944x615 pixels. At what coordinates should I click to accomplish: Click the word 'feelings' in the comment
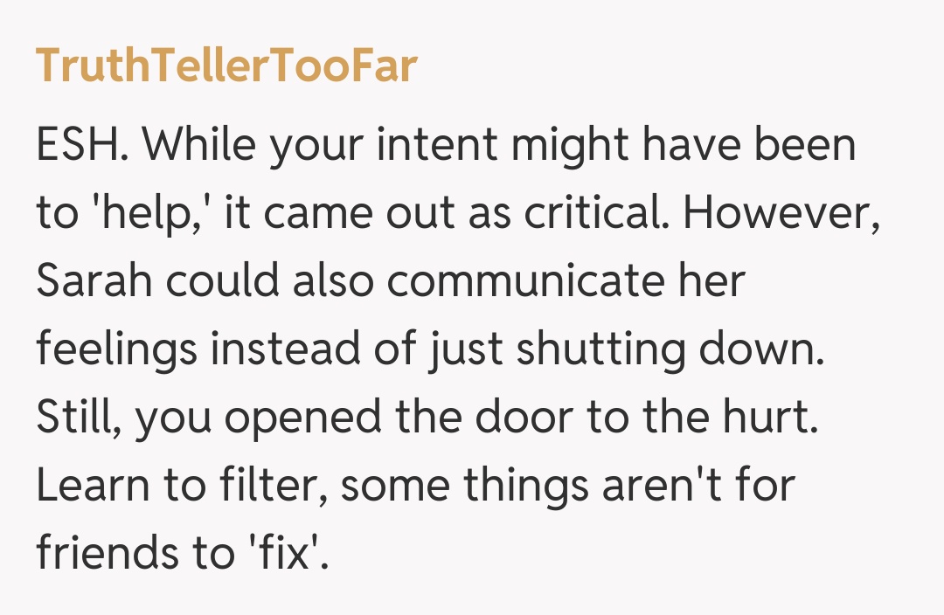[116, 350]
